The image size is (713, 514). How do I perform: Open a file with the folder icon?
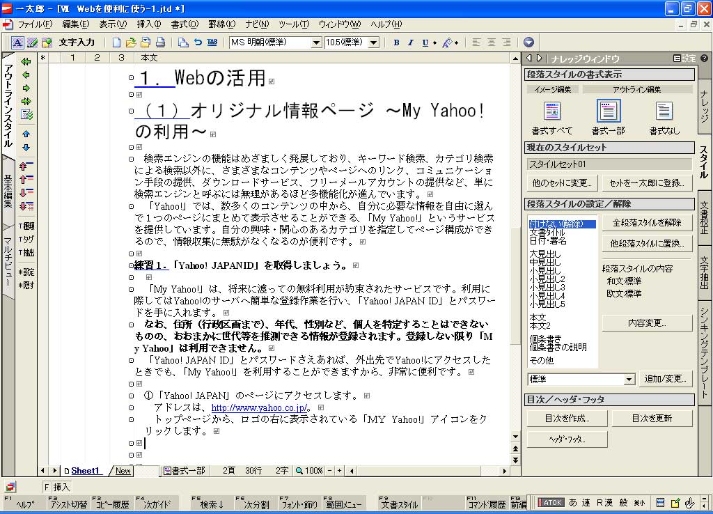pyautogui.click(x=131, y=42)
